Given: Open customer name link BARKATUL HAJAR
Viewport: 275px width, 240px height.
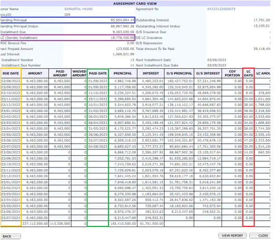Looking at the screenshot, I should (x=78, y=9).
